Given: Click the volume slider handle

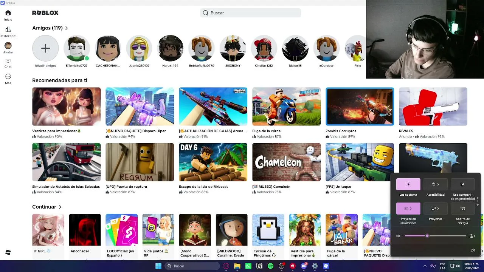Looking at the screenshot, I should [x=427, y=236].
